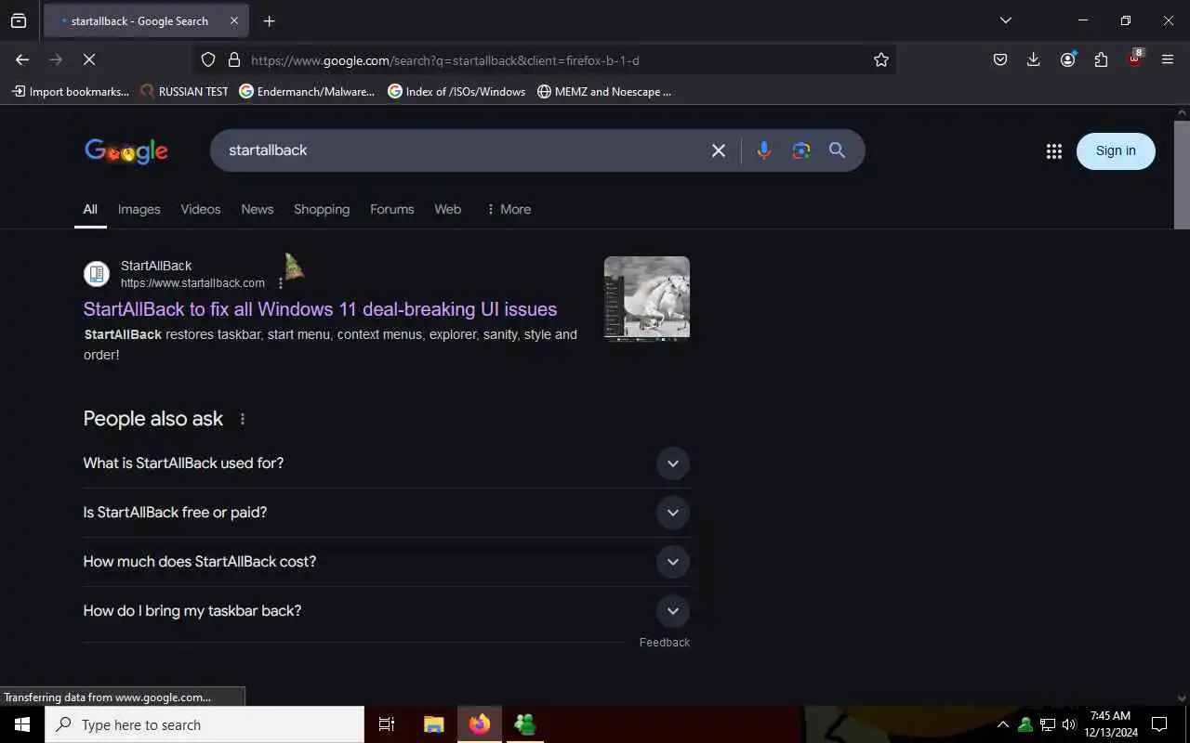Open RUSSIAN TEST bookmark

point(184,91)
